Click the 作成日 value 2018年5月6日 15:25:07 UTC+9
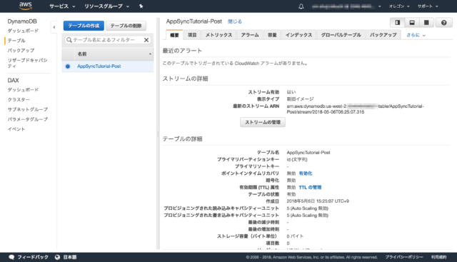The image size is (457, 262). coord(318,201)
